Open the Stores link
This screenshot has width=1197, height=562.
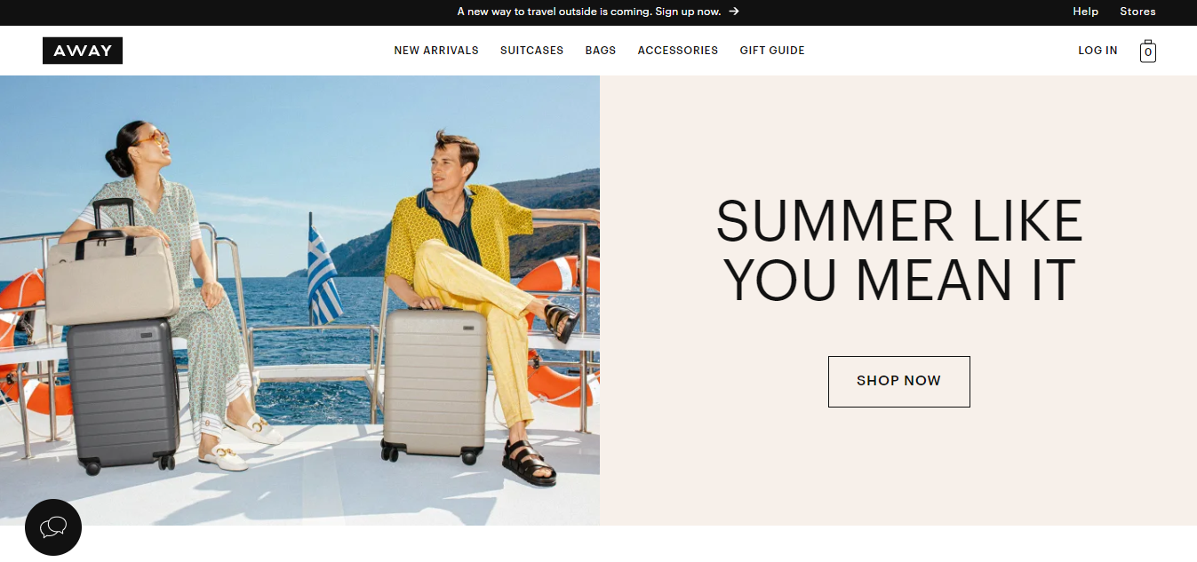click(1137, 12)
